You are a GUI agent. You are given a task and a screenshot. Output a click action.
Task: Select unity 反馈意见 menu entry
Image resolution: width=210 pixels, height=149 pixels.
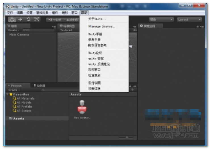click(104, 64)
